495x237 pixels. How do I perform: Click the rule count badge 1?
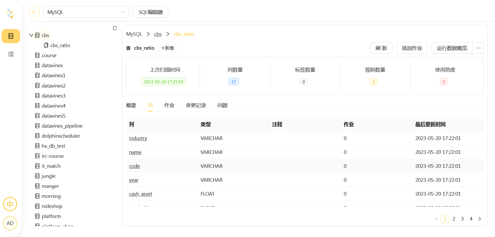374,82
